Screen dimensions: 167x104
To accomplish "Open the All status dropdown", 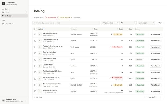I will tap(128, 23).
